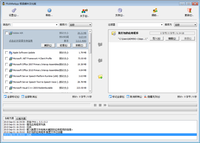This screenshot has width=200, height=143.
Task: Click the Adobe AIR installer icon
Action: point(11,33)
